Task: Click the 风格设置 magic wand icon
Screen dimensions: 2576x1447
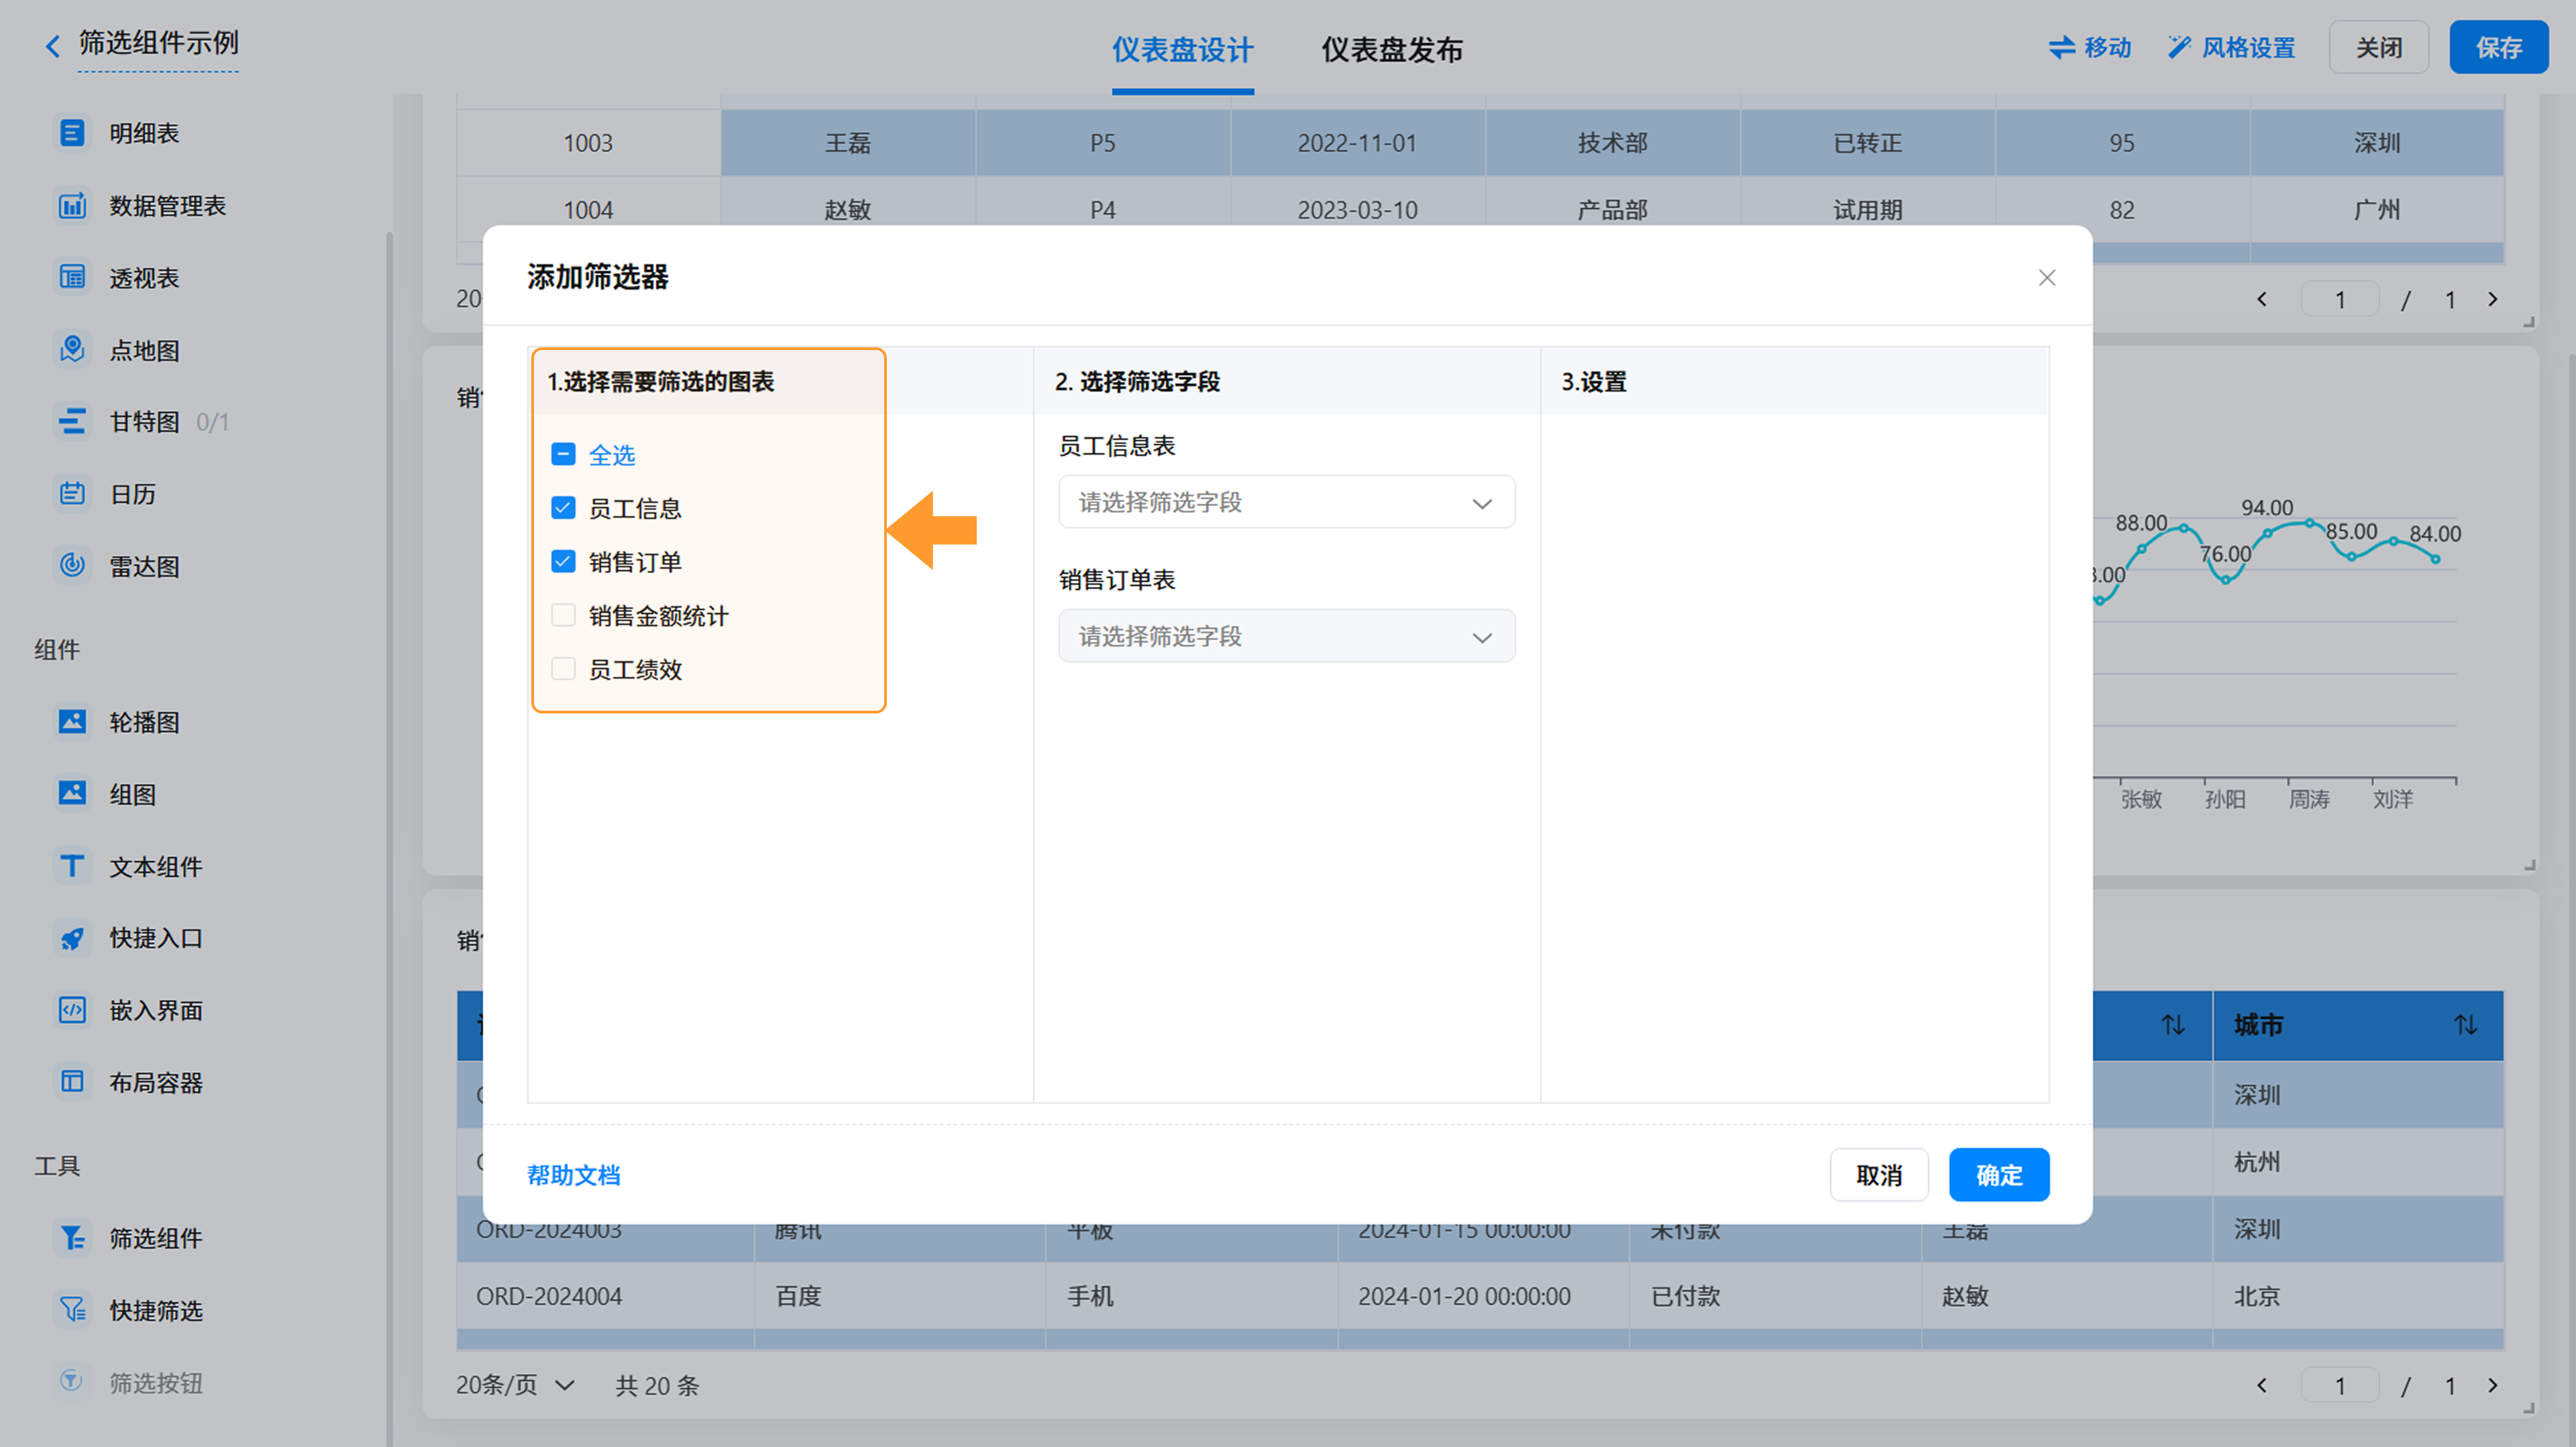Action: click(x=2179, y=47)
